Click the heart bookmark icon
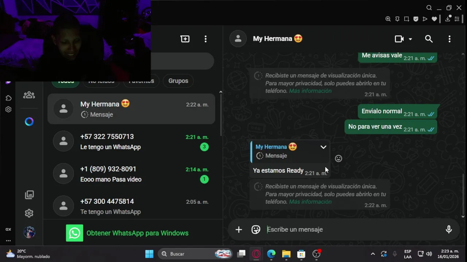The width and height of the screenshot is (467, 262). (x=434, y=19)
